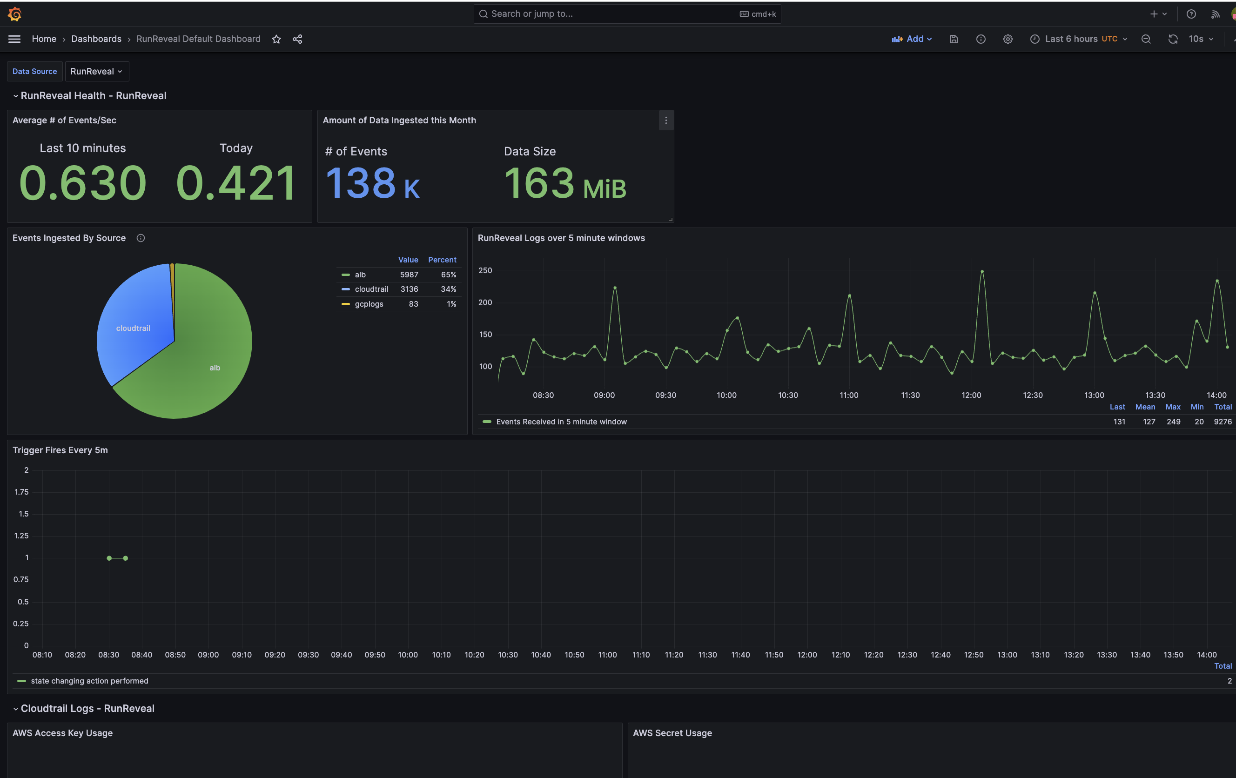Star the RunReveal Default Dashboard
The width and height of the screenshot is (1236, 778).
click(276, 39)
